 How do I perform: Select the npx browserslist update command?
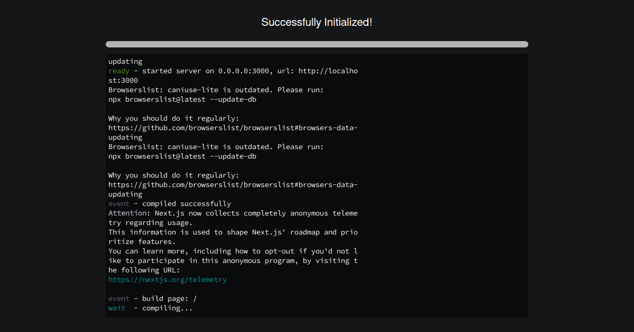click(182, 99)
